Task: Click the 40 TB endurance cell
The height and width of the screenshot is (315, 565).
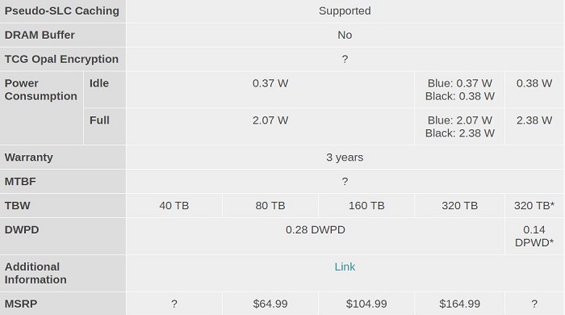Action: [174, 206]
